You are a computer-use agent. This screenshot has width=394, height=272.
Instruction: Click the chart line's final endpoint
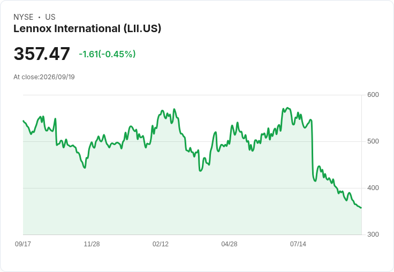(361, 208)
